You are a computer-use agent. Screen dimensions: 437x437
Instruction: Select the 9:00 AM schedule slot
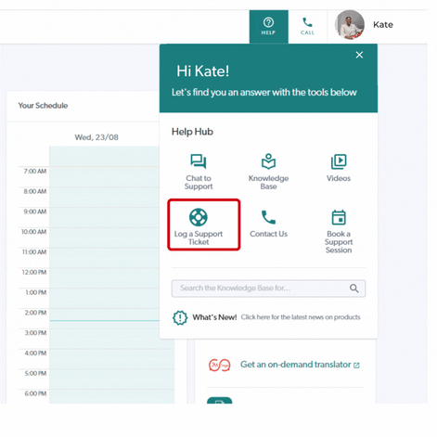click(105, 217)
